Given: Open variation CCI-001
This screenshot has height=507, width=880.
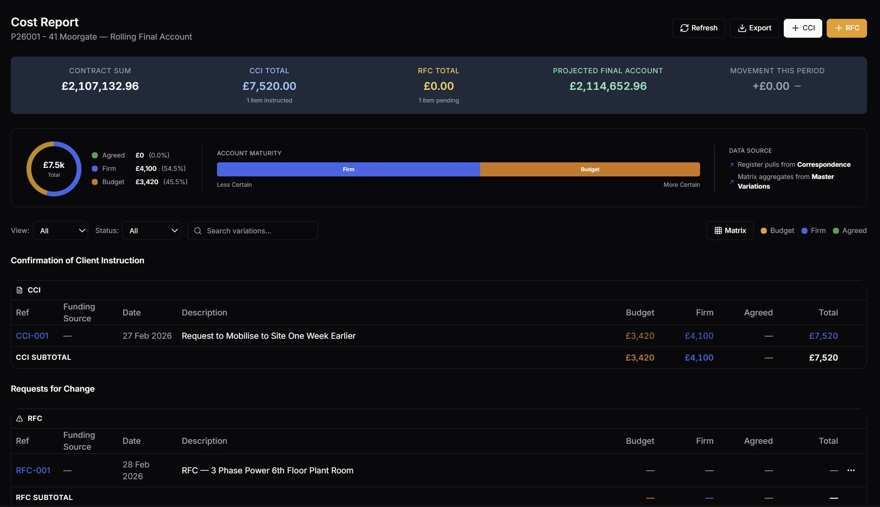Looking at the screenshot, I should [32, 336].
